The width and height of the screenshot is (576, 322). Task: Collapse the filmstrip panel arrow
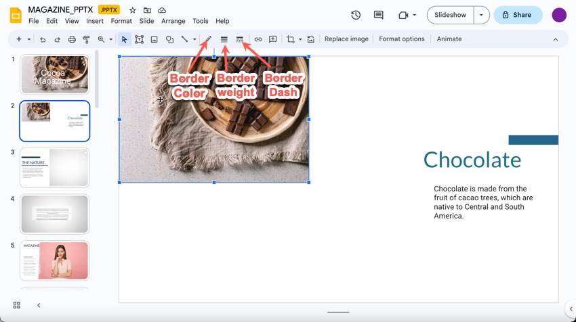pos(39,305)
